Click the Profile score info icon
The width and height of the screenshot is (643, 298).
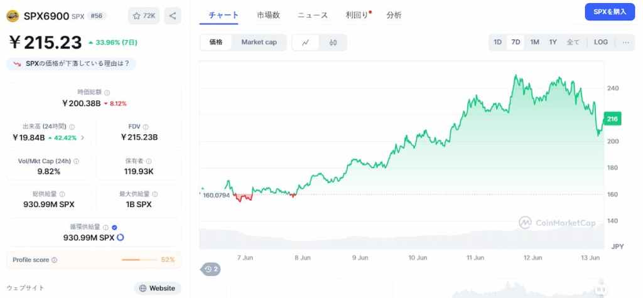[54, 260]
